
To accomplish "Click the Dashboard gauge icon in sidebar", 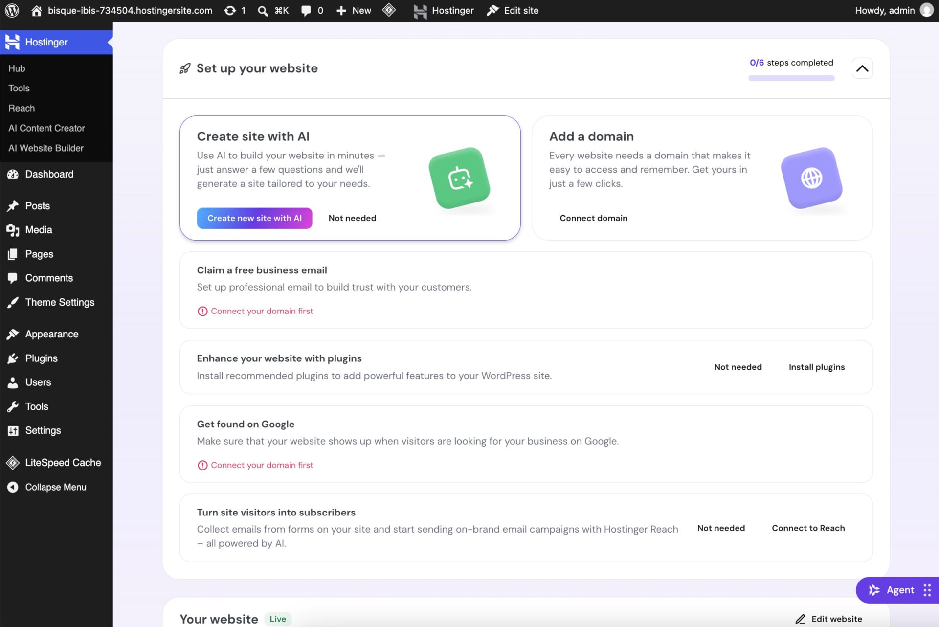I will 13,174.
